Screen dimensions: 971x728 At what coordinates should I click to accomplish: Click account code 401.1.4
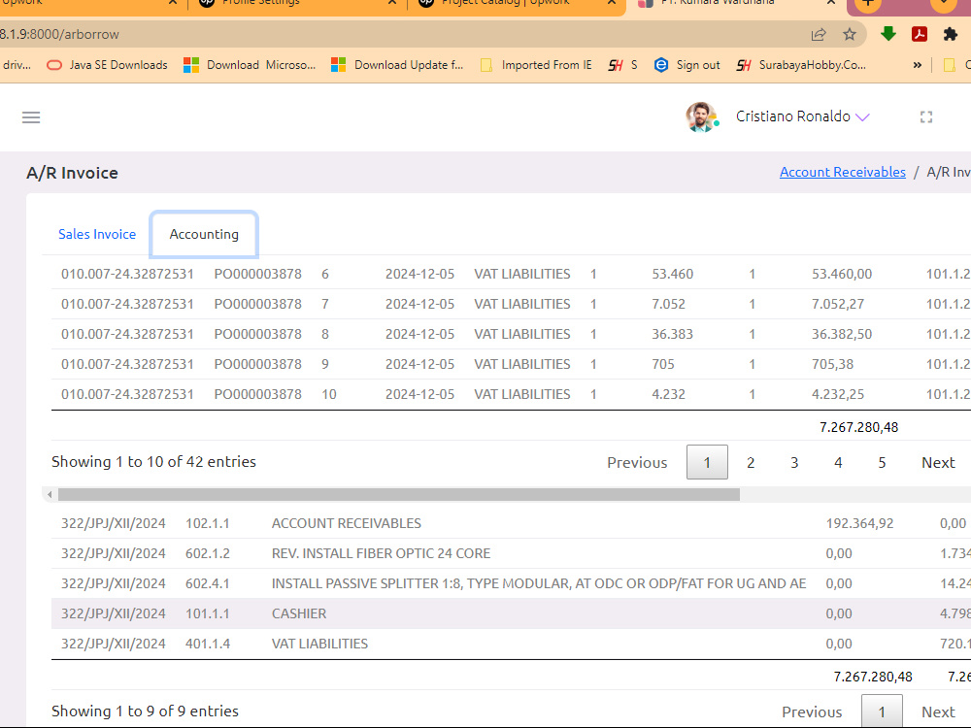(208, 644)
